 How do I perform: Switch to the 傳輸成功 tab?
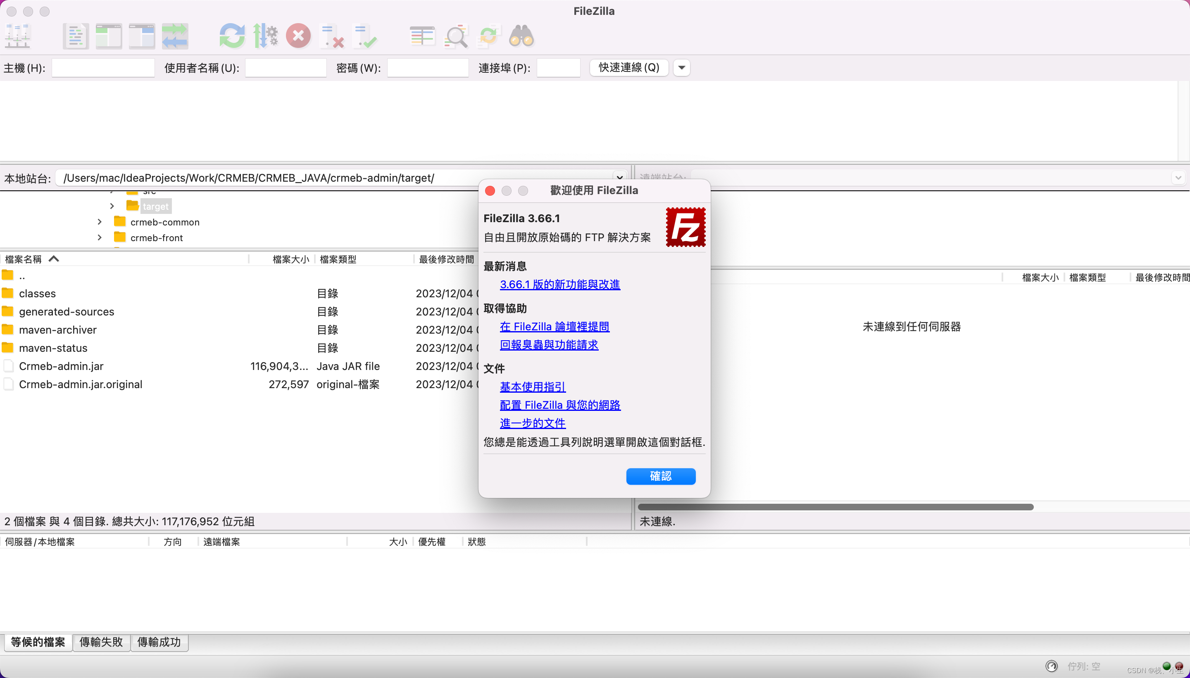coord(159,642)
